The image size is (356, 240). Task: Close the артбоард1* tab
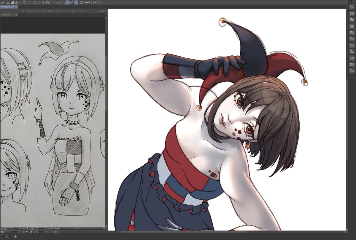click(x=16, y=15)
